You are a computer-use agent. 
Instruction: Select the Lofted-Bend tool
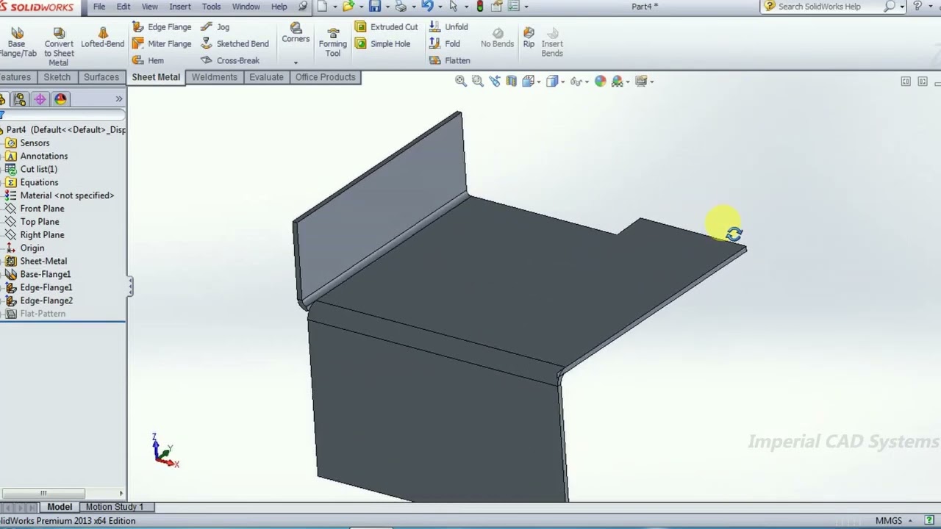[102, 37]
